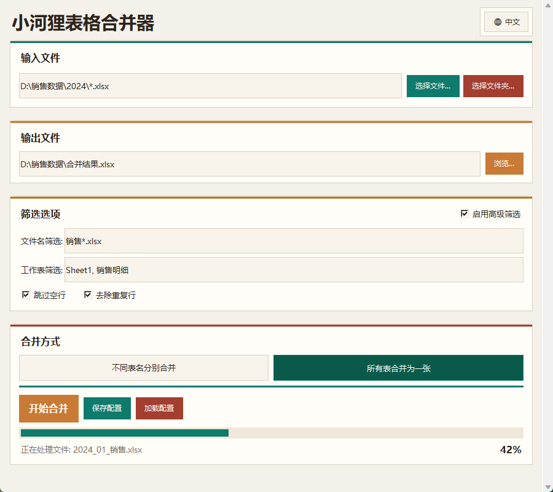553x492 pixels.
Task: Click the status text 正在处理文件: 2024_01_销售.xlsx
Action: coord(82,450)
